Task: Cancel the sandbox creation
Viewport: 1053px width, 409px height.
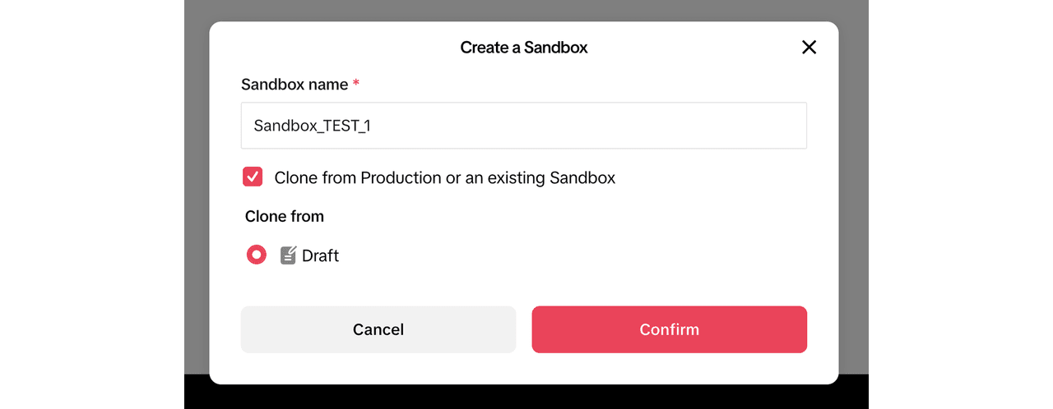Action: click(x=378, y=329)
